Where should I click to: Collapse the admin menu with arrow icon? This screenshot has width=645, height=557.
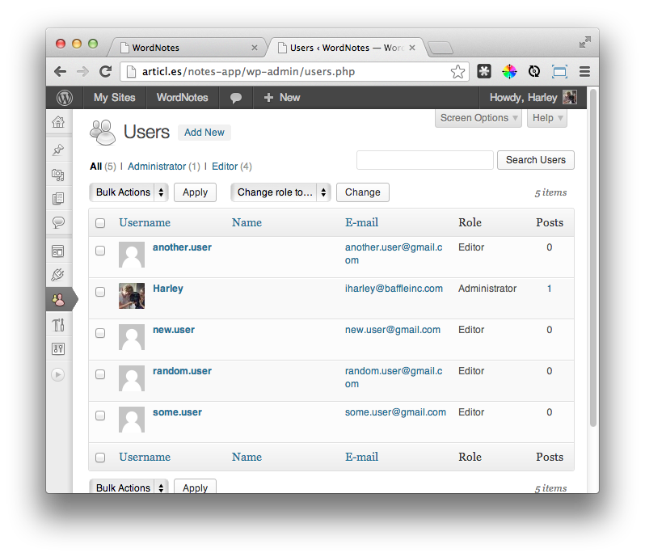click(58, 375)
